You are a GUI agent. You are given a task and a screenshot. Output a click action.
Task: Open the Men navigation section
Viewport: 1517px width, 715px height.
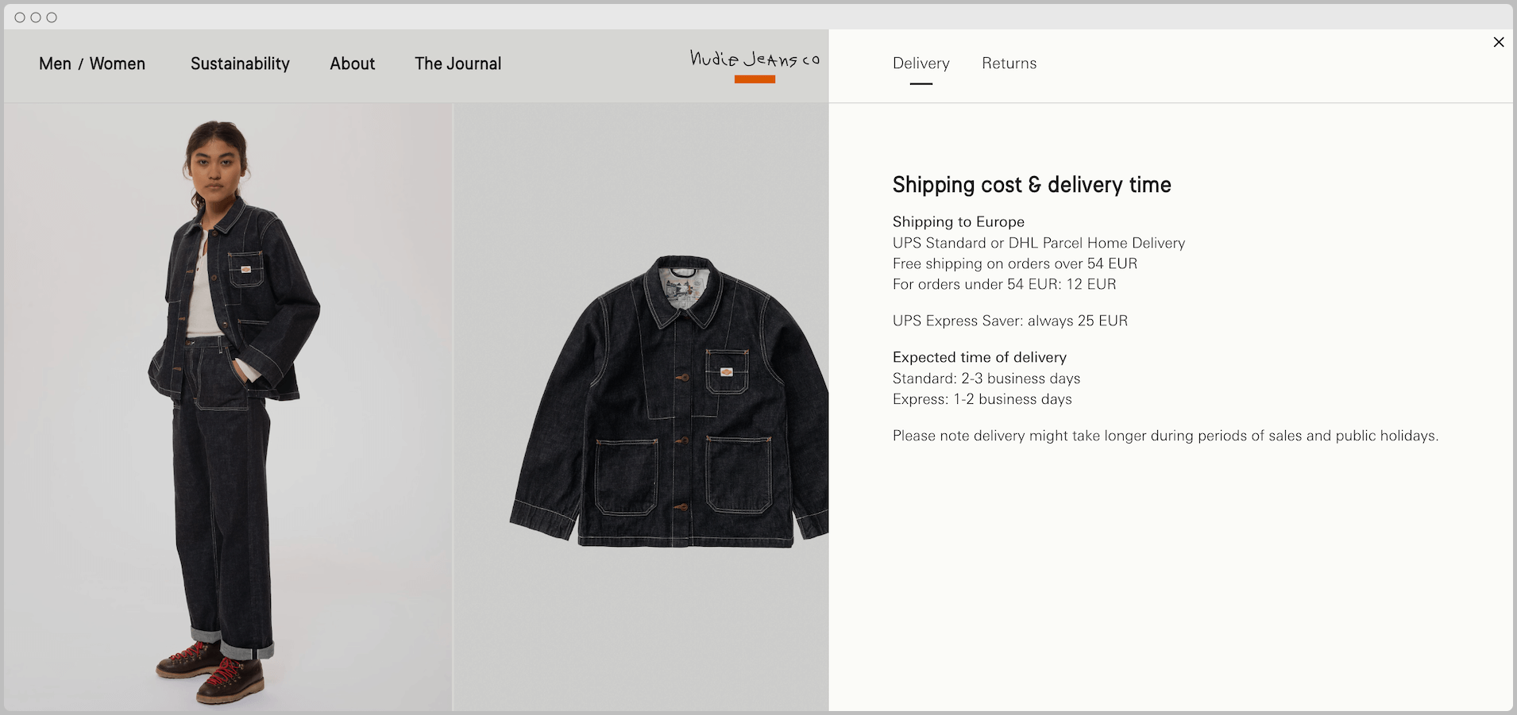click(x=54, y=63)
